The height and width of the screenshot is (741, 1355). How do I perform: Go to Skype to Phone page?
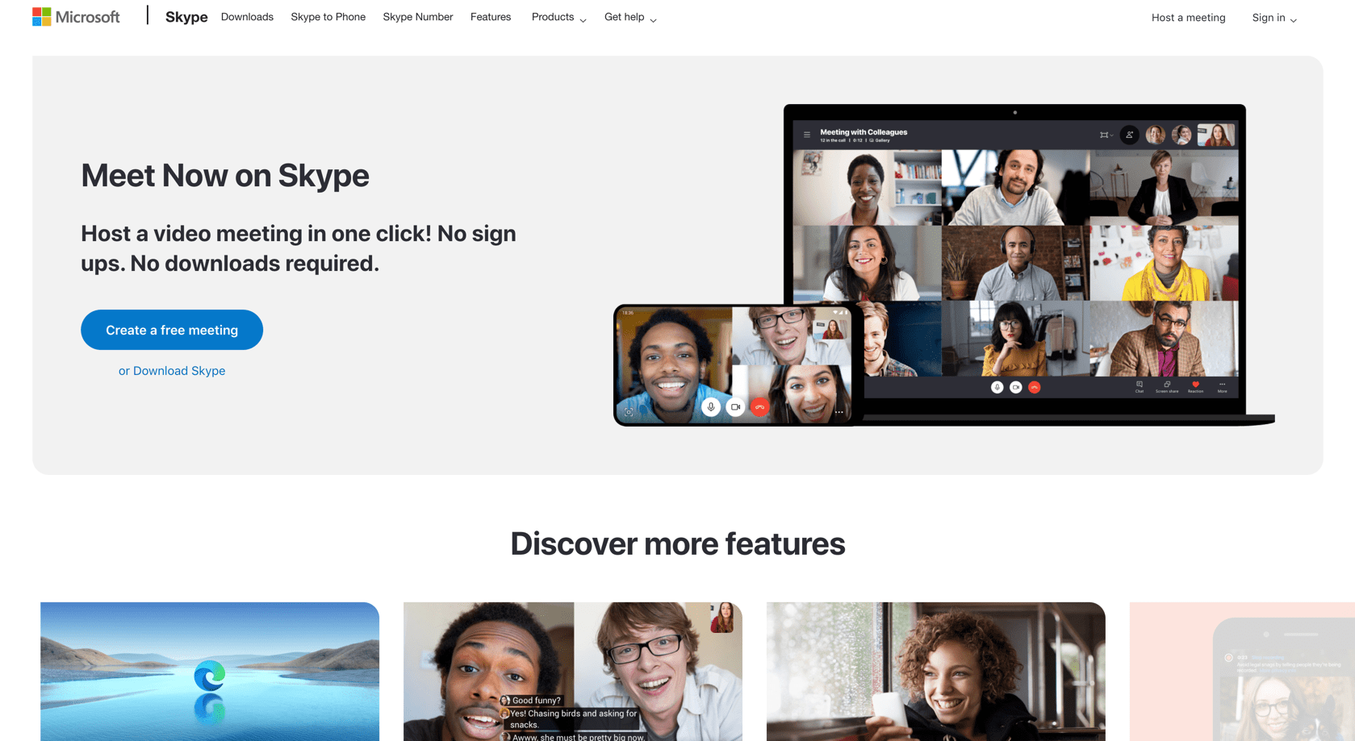[x=328, y=17]
